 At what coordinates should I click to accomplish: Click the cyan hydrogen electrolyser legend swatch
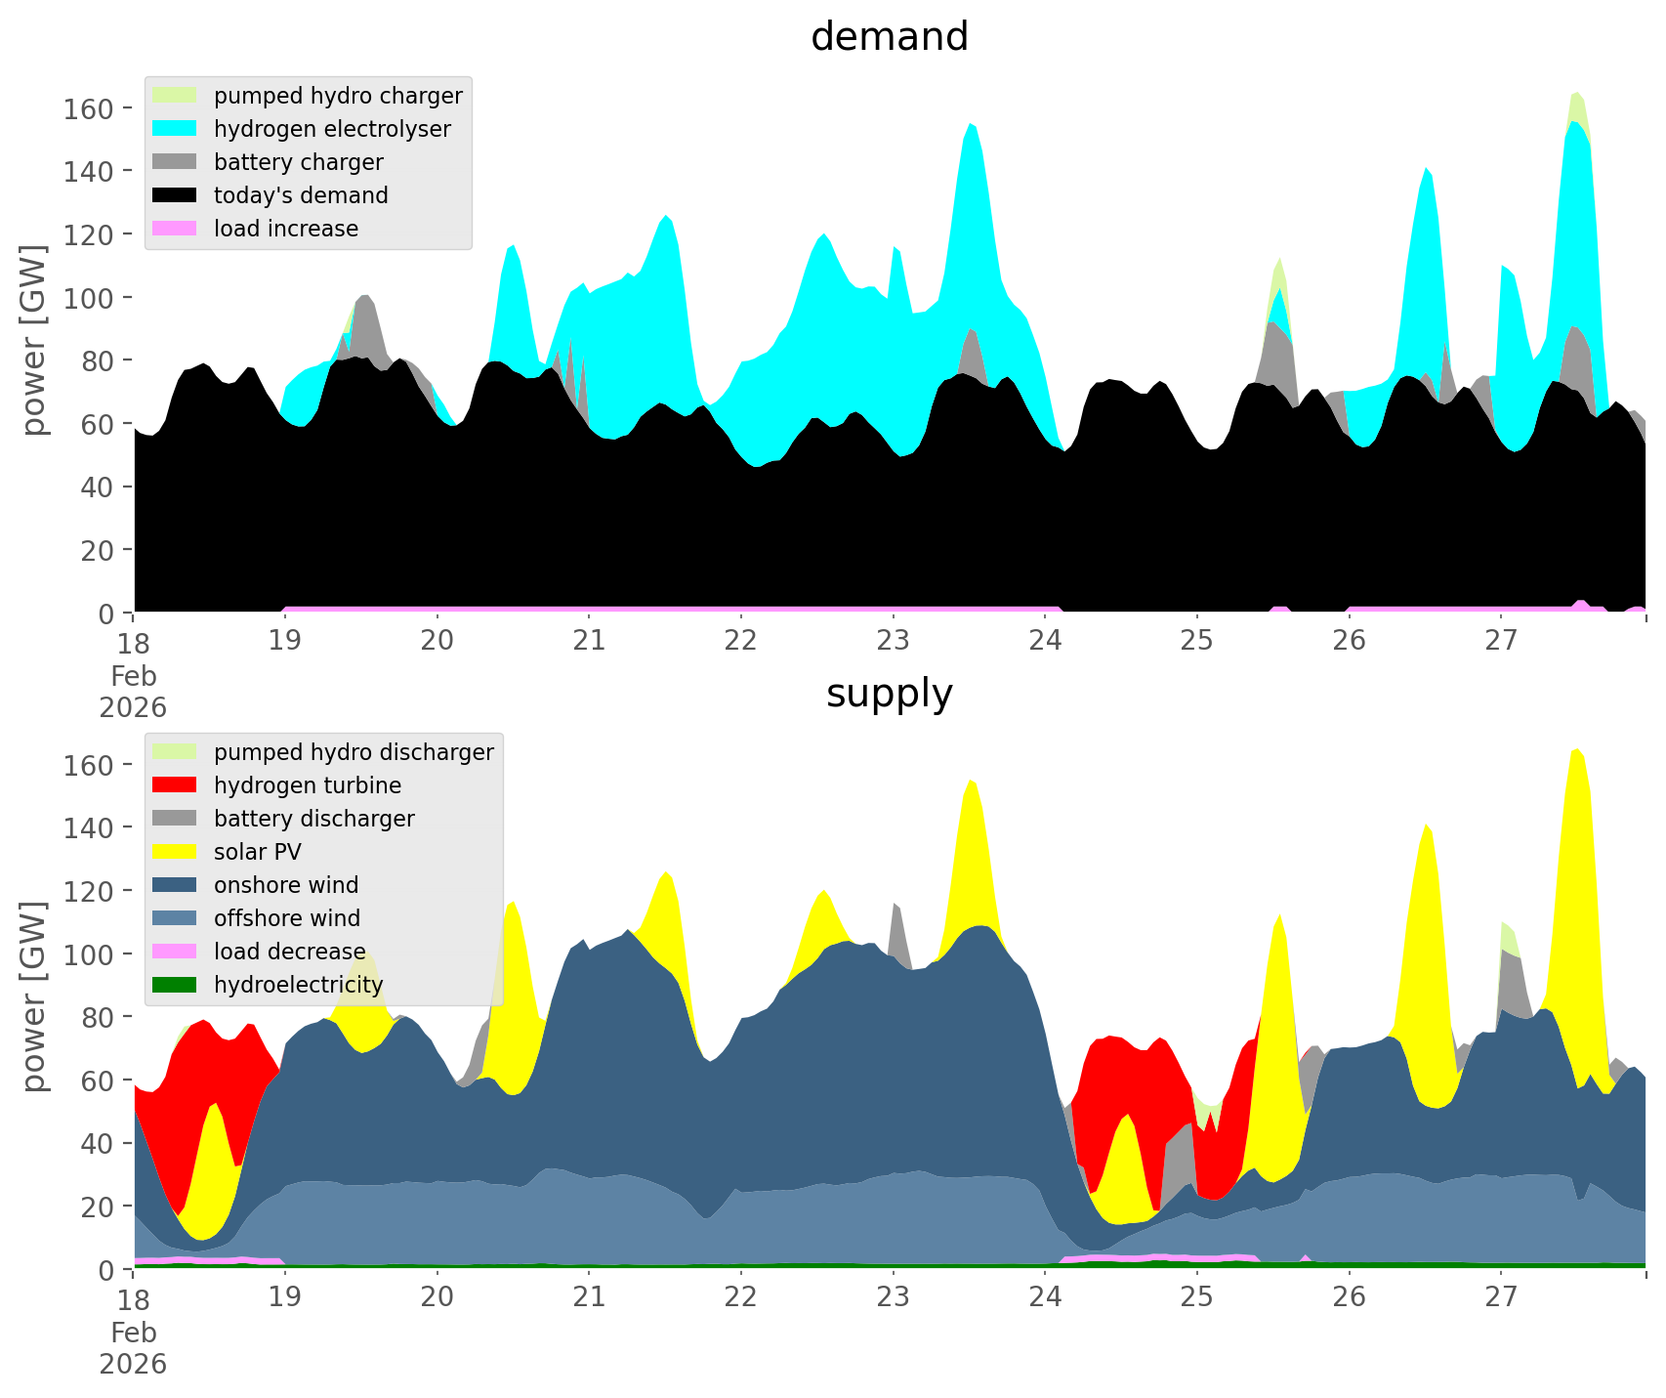click(175, 129)
